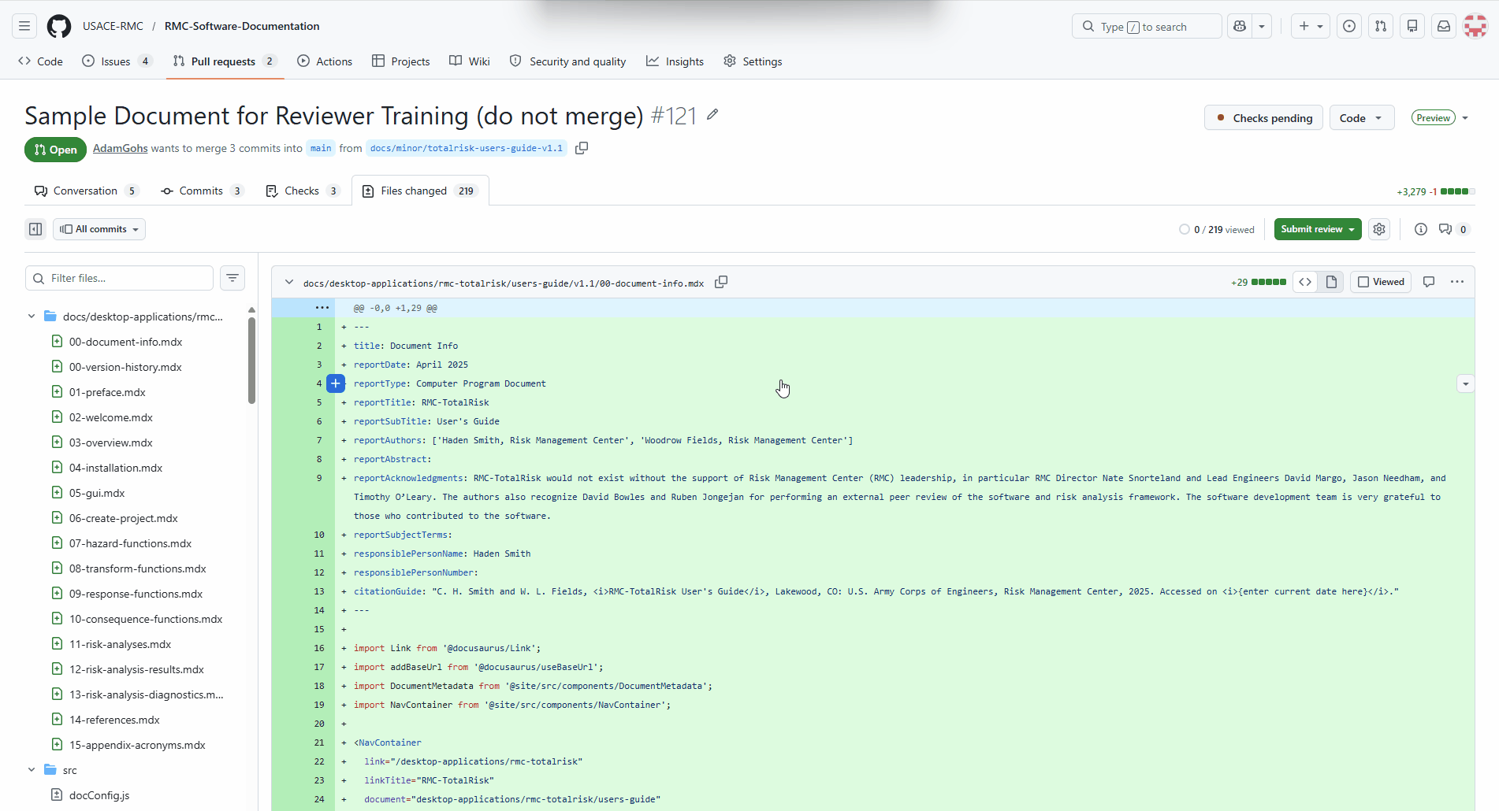Select 07-hazard-functions.mdx in the file tree

(x=130, y=543)
